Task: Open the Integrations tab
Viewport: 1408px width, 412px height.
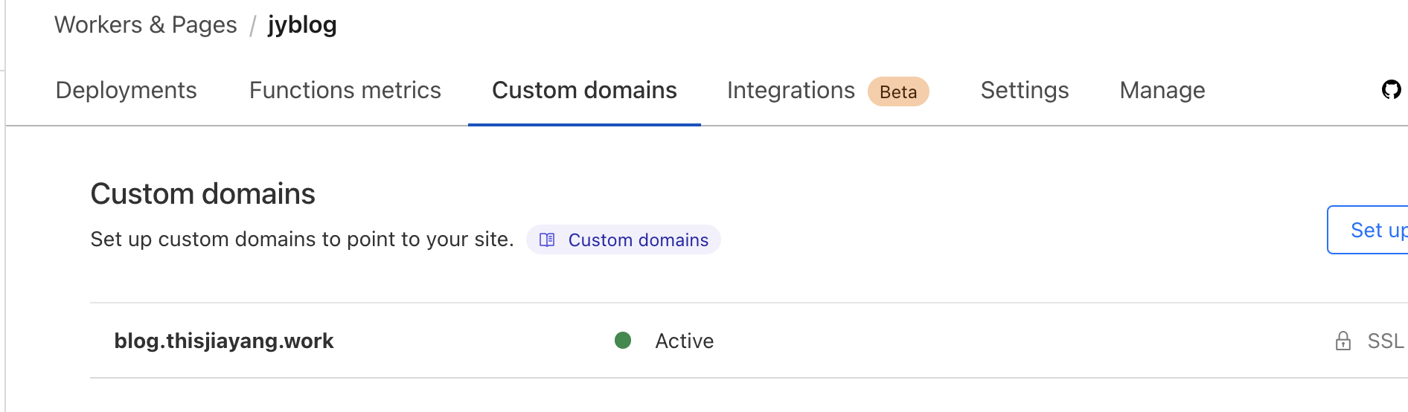Action: 790,90
